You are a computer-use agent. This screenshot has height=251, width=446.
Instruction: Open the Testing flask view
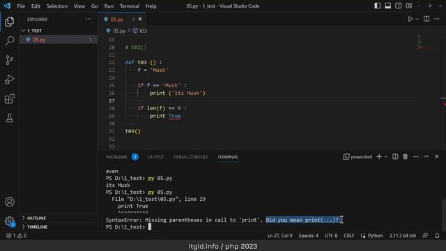click(9, 118)
